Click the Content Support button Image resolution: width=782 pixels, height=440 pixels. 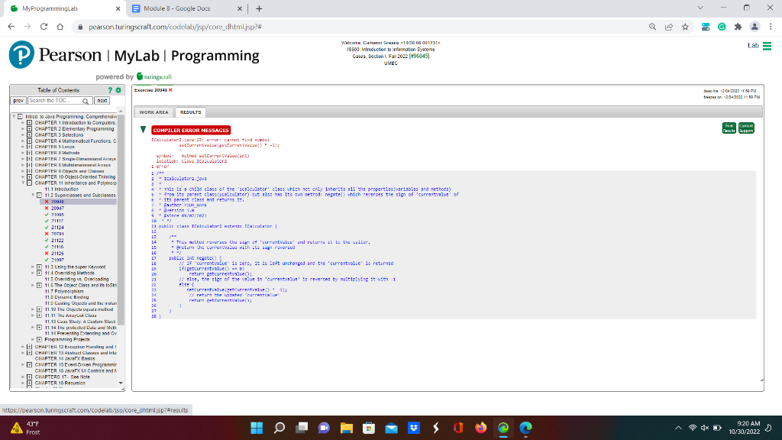(746, 127)
